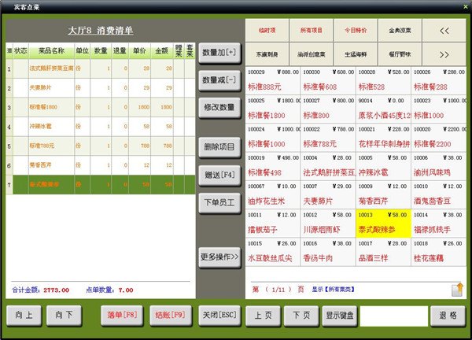472x340 pixels.
Task: Add dish 标准888元 to the order
Action: coord(273,80)
